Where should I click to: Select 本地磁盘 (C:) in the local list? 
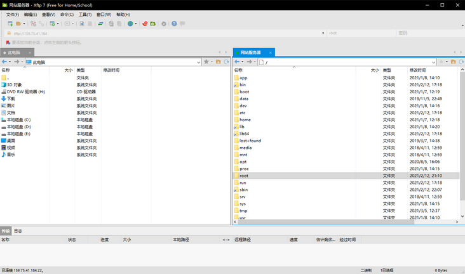coord(18,120)
